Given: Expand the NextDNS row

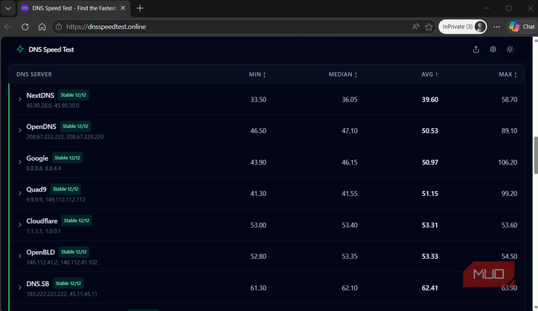Looking at the screenshot, I should (x=20, y=99).
